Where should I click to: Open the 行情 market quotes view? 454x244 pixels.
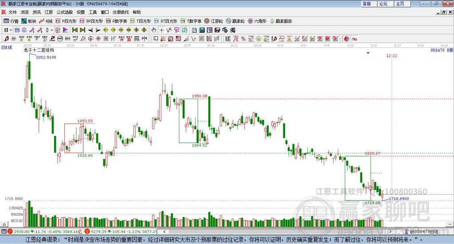pyautogui.click(x=11, y=21)
